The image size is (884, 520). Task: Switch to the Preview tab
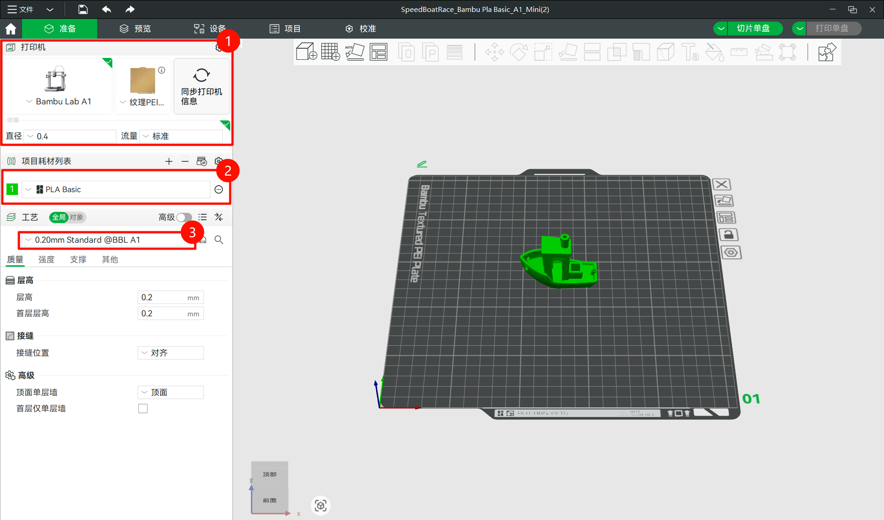click(x=135, y=29)
